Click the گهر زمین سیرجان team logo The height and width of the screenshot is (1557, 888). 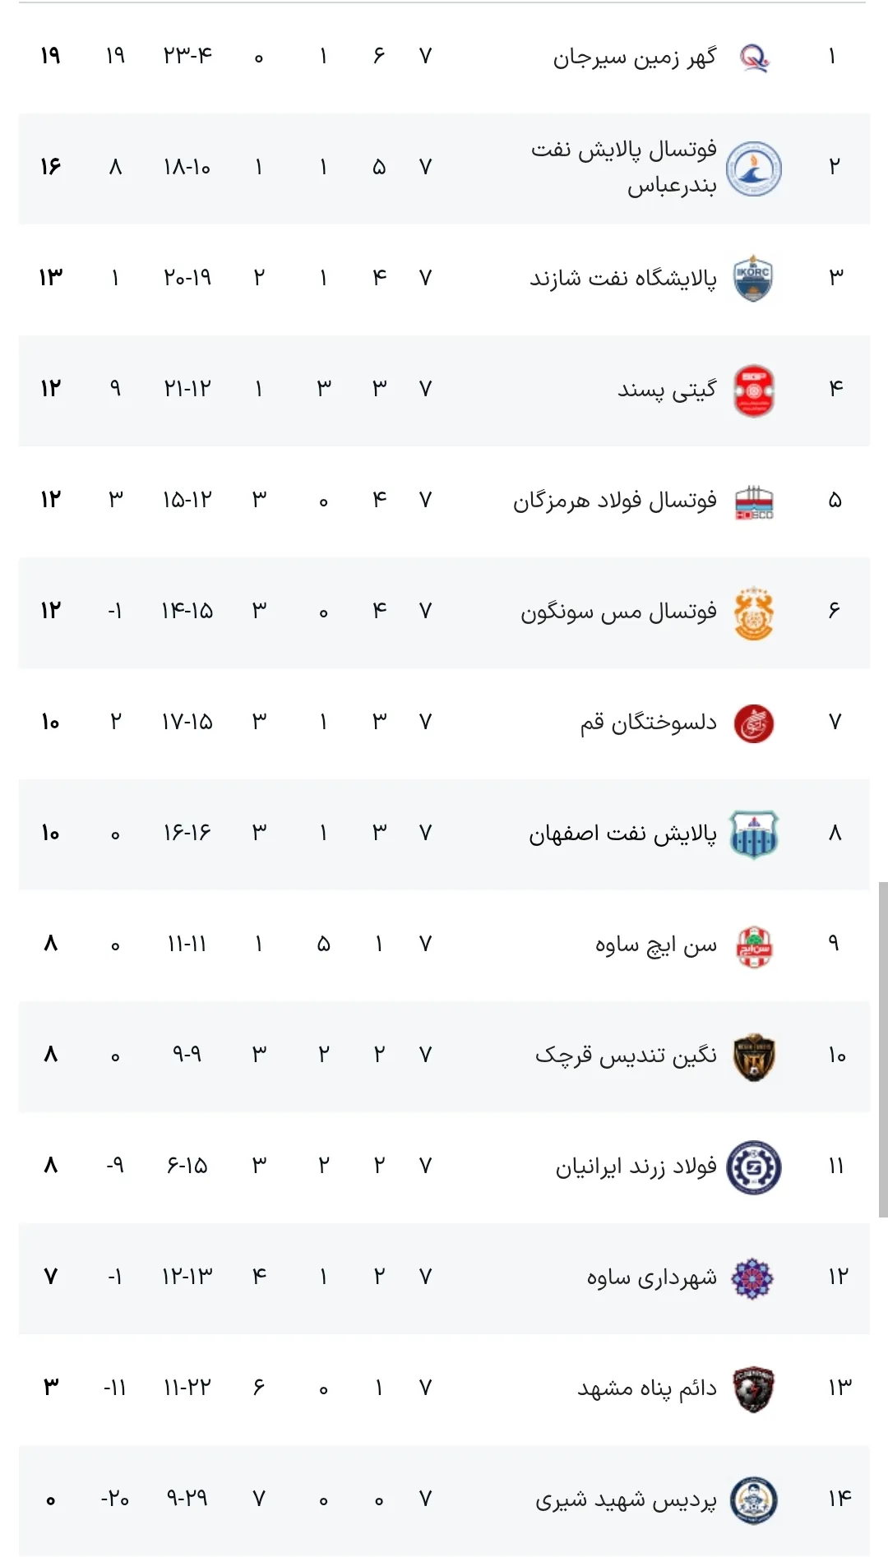754,58
